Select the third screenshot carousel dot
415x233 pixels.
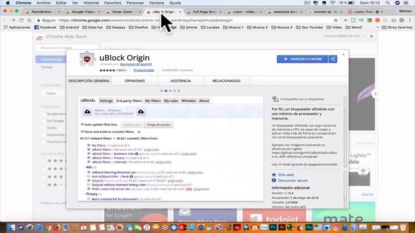click(x=170, y=91)
